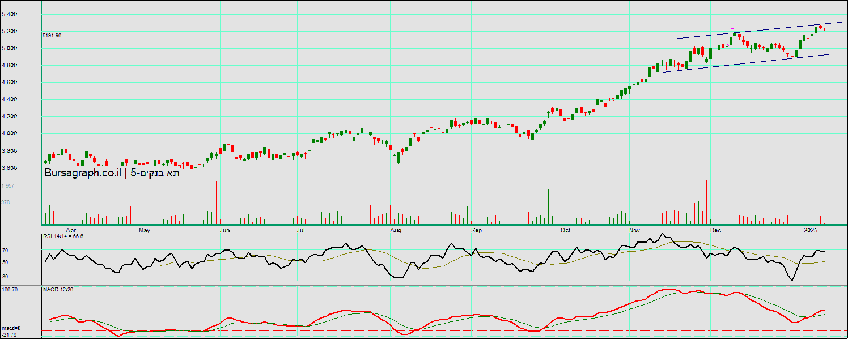Click the 4,200 price axis label

(10, 116)
